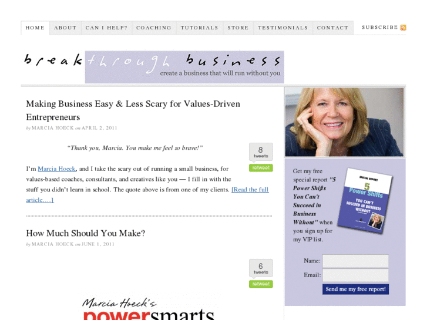Click Send me my free report button
This screenshot has width=427, height=320.
pos(356,289)
